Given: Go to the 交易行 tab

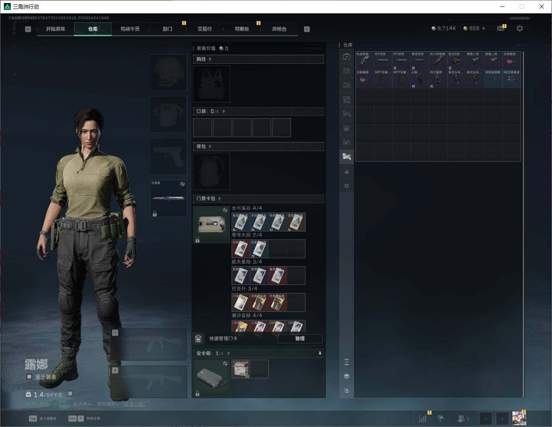Looking at the screenshot, I should click(x=205, y=29).
